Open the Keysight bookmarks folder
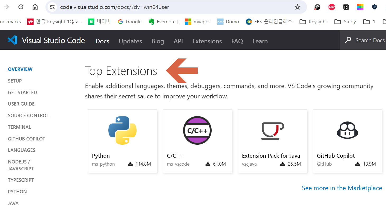Viewport: 386px width, 205px height. pyautogui.click(x=313, y=22)
